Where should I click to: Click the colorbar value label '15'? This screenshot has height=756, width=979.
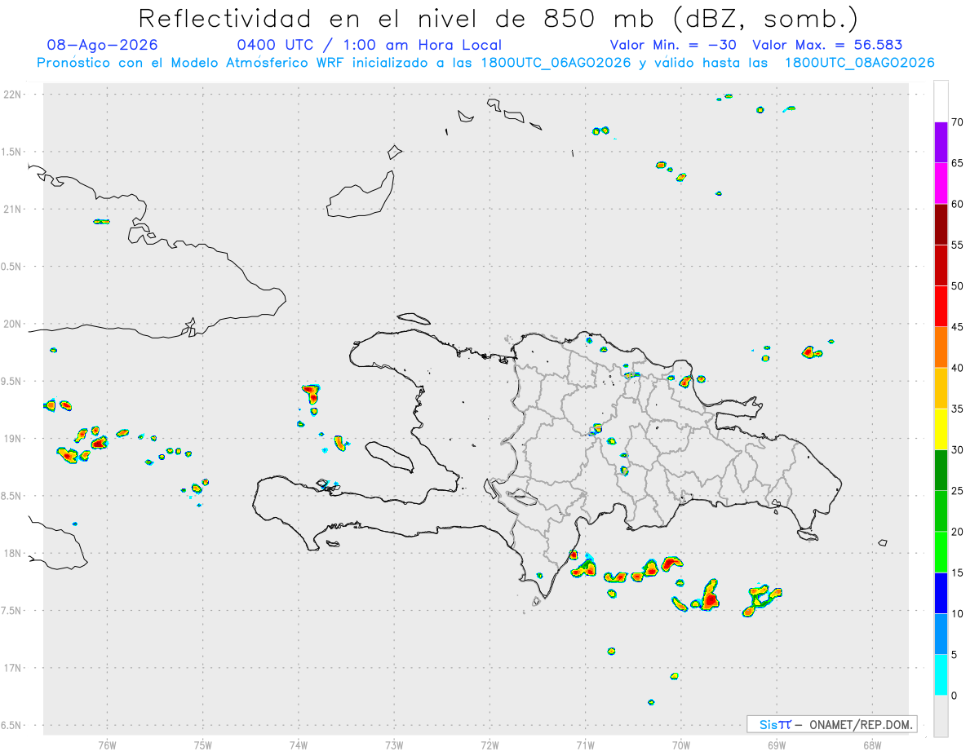point(957,573)
